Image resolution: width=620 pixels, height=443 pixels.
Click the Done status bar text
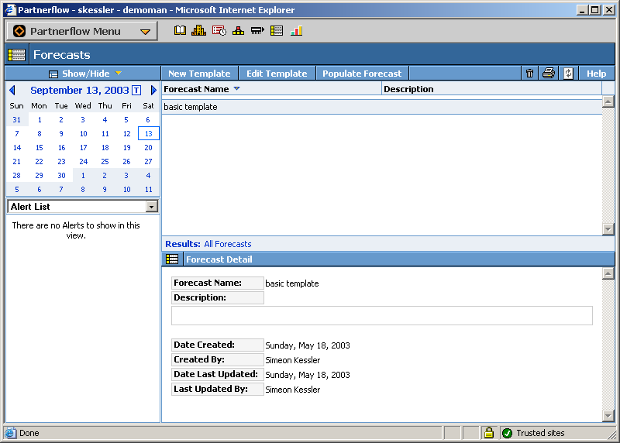(x=29, y=433)
